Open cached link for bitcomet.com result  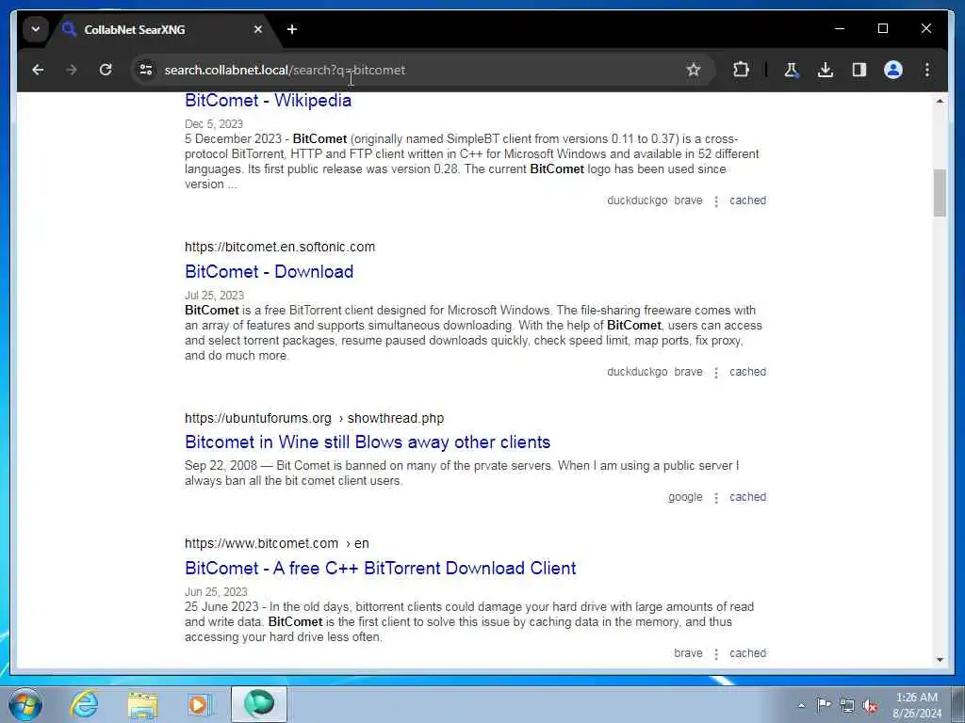click(747, 653)
